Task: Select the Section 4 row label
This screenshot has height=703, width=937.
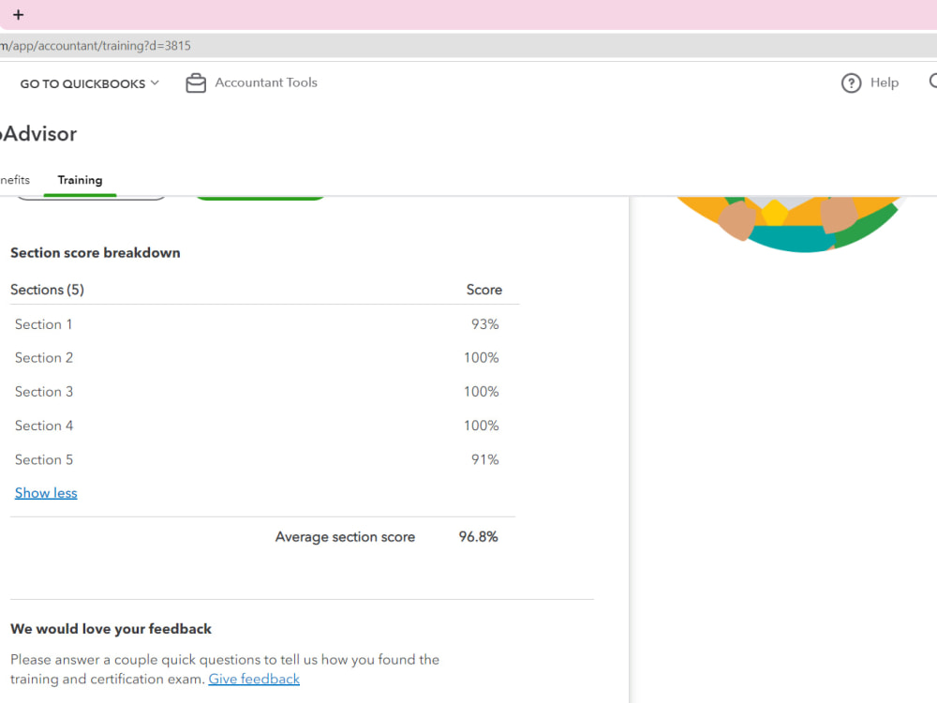Action: click(44, 426)
